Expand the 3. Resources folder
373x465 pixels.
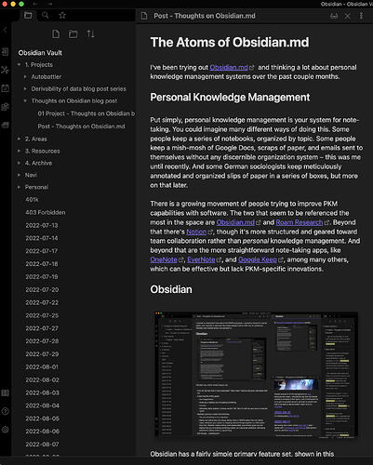coord(20,151)
